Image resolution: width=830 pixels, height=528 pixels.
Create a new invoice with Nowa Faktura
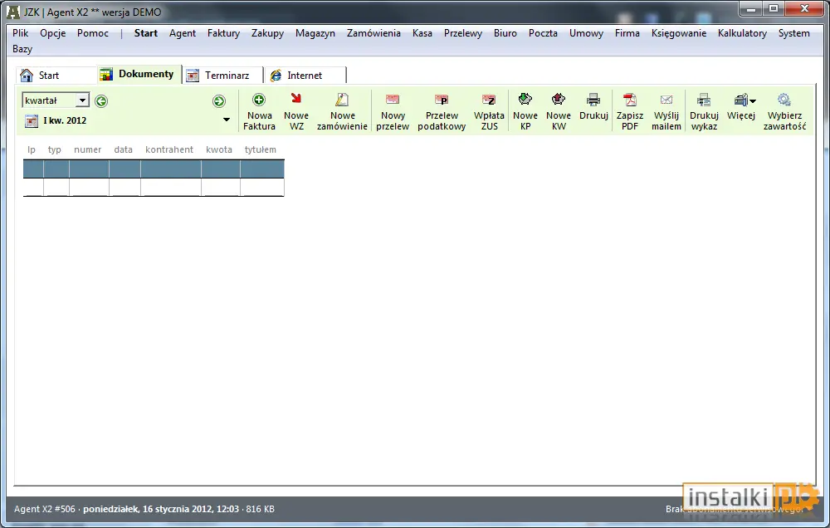tap(259, 112)
